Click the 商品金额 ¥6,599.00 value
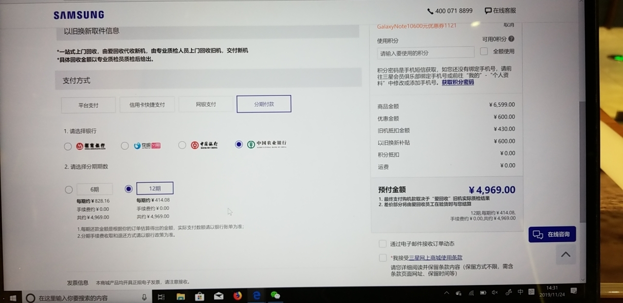This screenshot has height=303, width=623. [x=502, y=105]
